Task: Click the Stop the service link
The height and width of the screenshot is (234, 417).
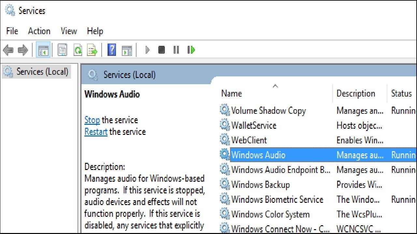Action: click(92, 120)
